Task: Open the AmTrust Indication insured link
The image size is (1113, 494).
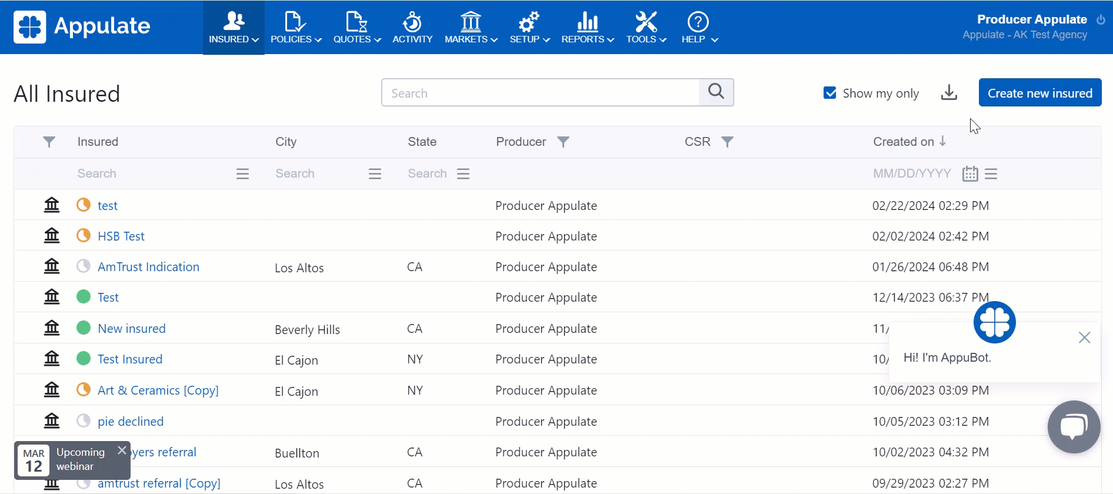Action: tap(148, 267)
